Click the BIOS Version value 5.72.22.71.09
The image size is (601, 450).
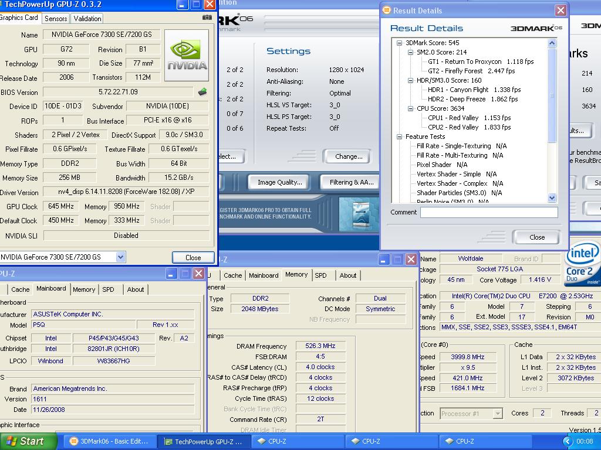pos(118,92)
